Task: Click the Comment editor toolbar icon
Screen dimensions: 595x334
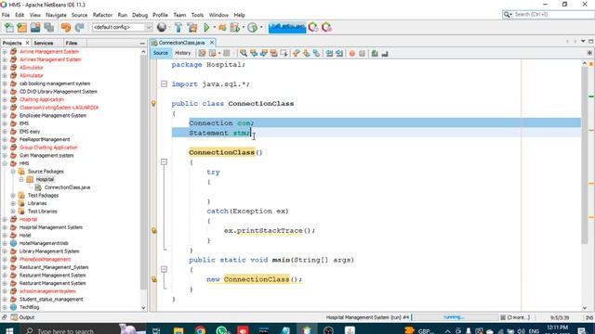Action: [x=375, y=54]
